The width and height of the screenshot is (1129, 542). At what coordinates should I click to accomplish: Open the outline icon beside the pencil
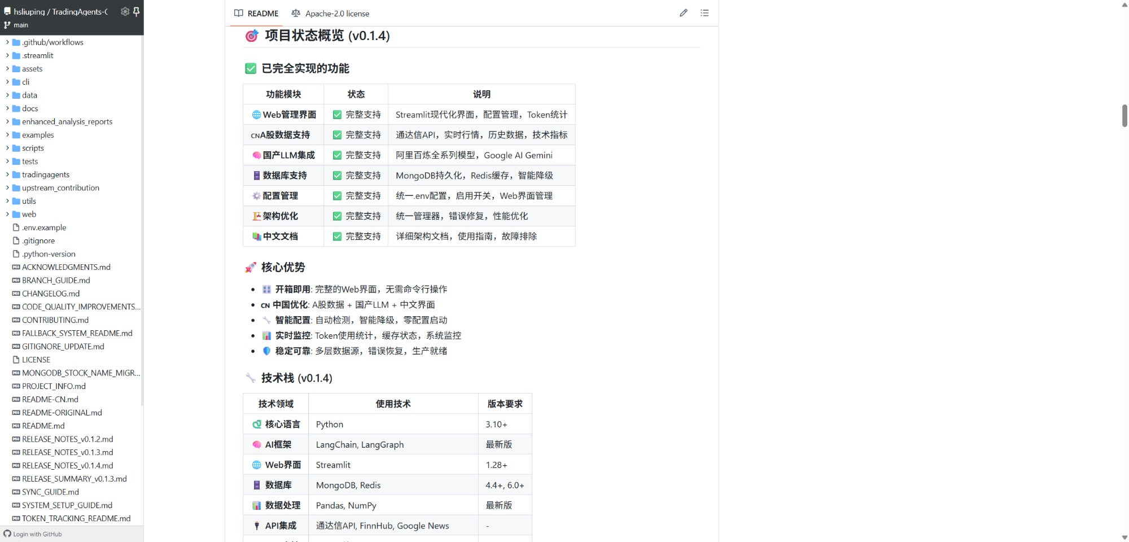[704, 12]
